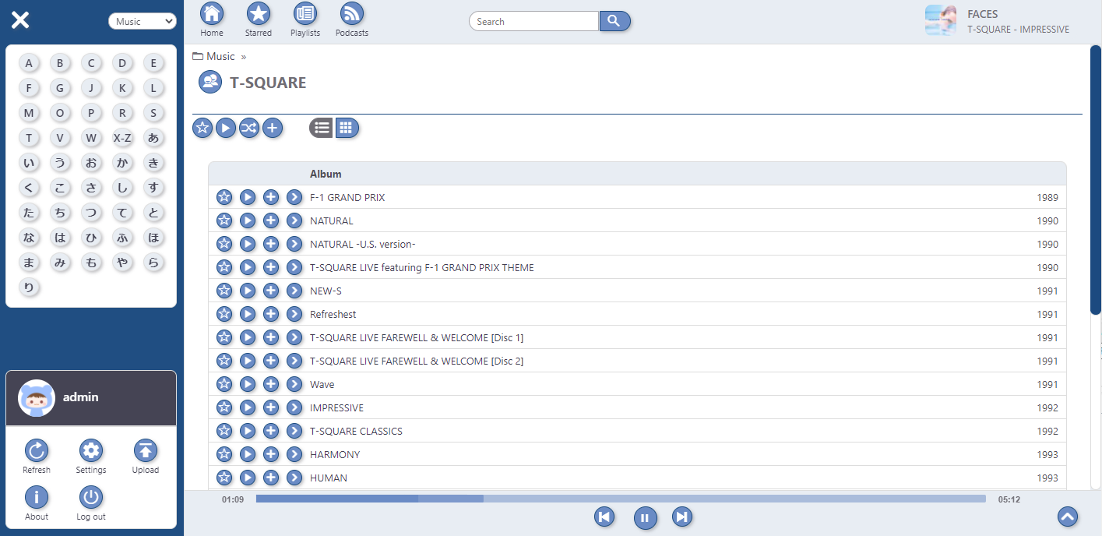Skip to previous track
Image resolution: width=1102 pixels, height=536 pixels.
pyautogui.click(x=604, y=517)
